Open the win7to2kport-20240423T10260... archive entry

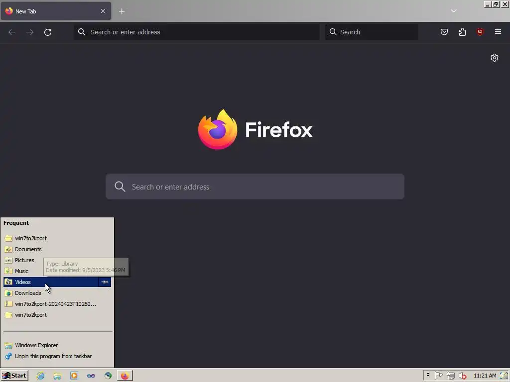click(57, 304)
